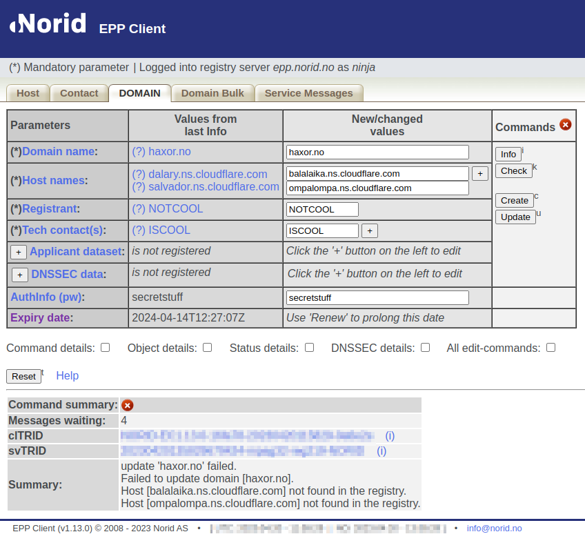Click the info@norid.no email link

point(494,529)
